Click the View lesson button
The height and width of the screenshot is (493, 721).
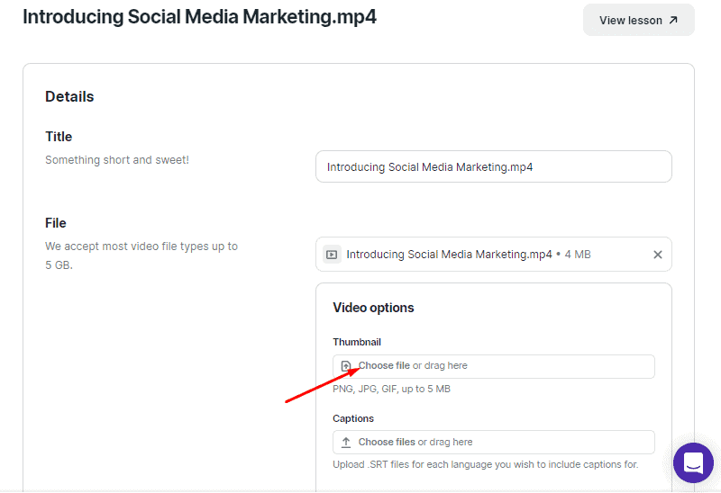[638, 20]
